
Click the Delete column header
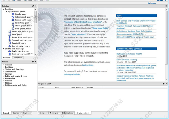click(x=90, y=88)
